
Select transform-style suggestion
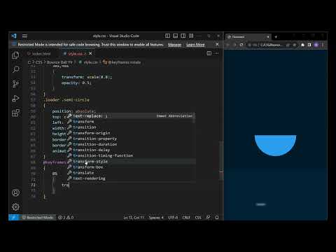coord(131,162)
